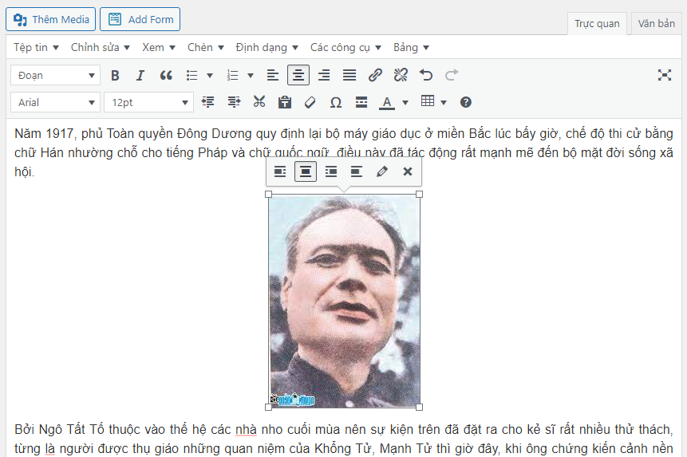Open the 12pt font size dropdown

(x=148, y=102)
